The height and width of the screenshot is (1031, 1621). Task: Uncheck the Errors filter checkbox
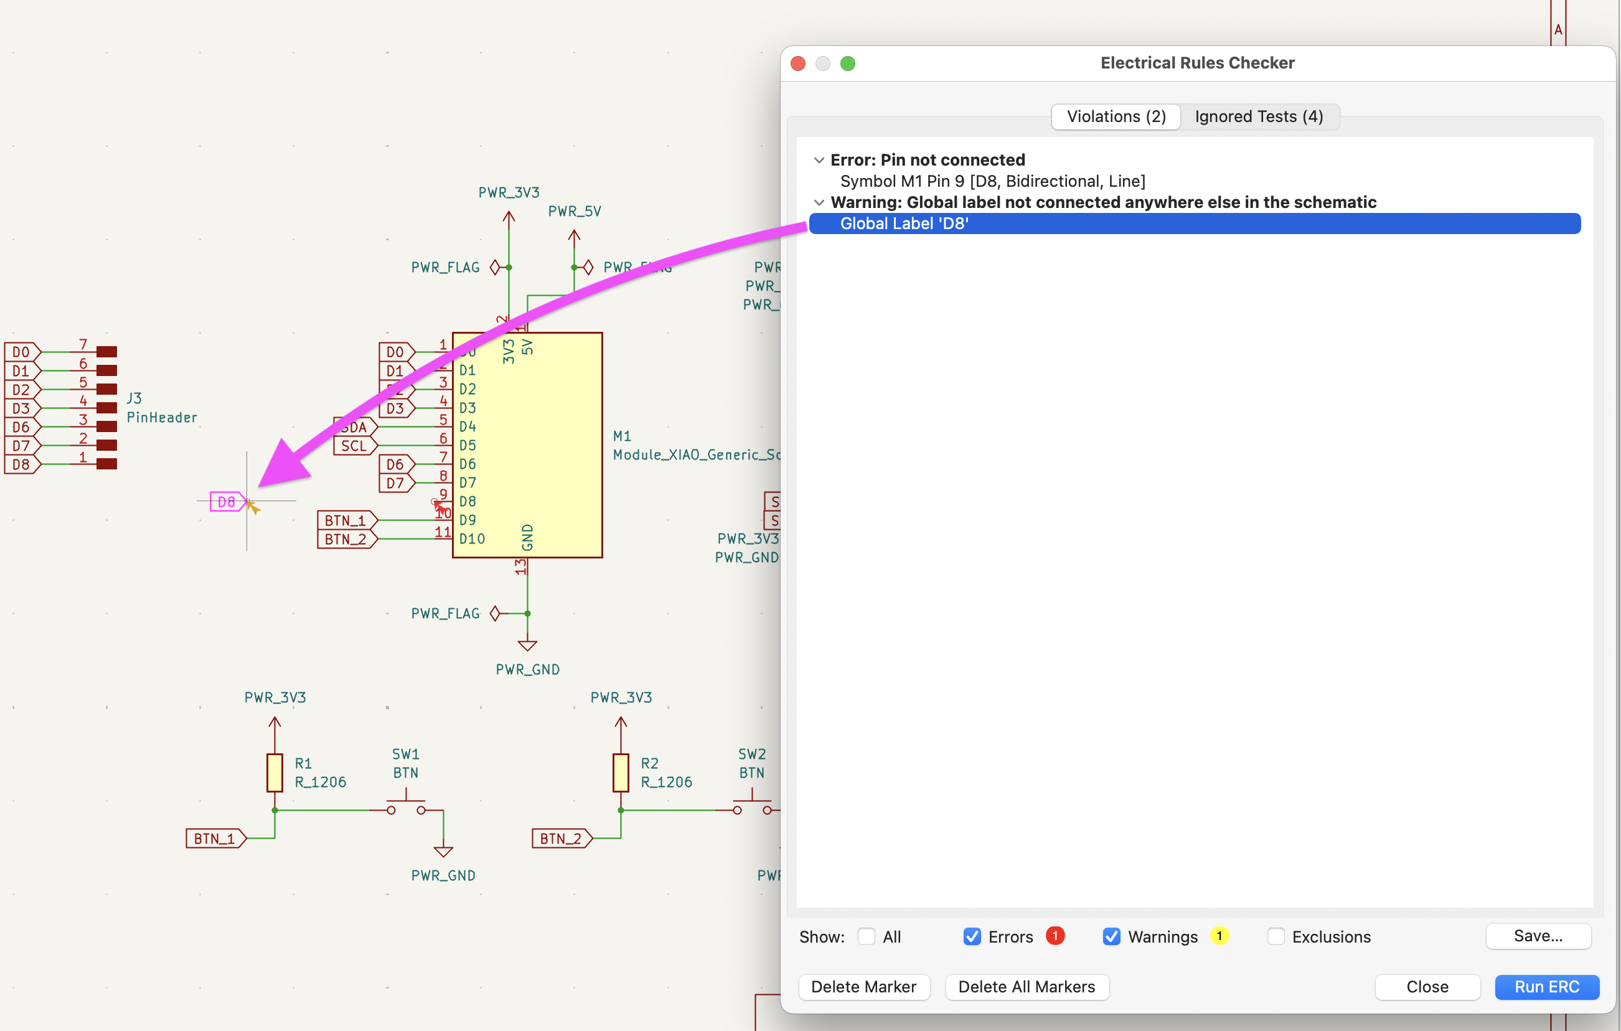coord(971,937)
